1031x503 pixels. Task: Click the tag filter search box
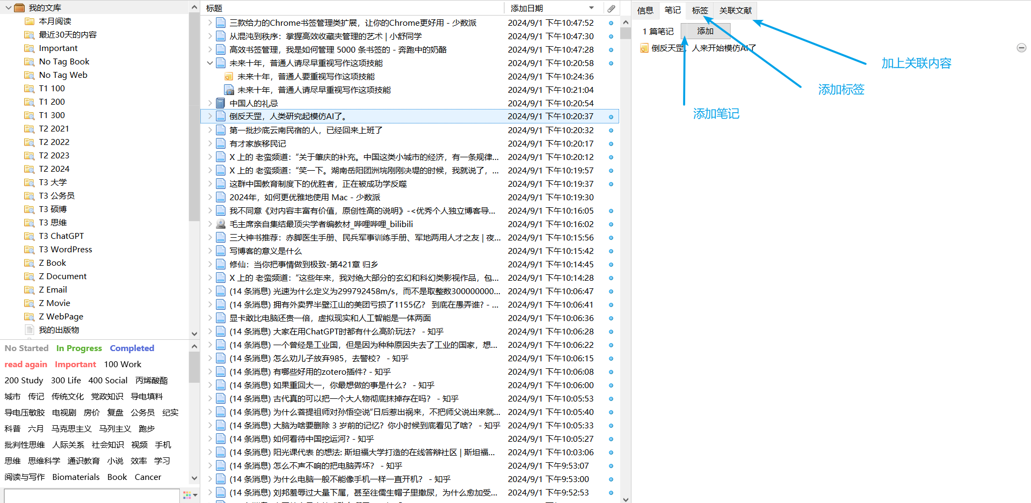click(91, 495)
